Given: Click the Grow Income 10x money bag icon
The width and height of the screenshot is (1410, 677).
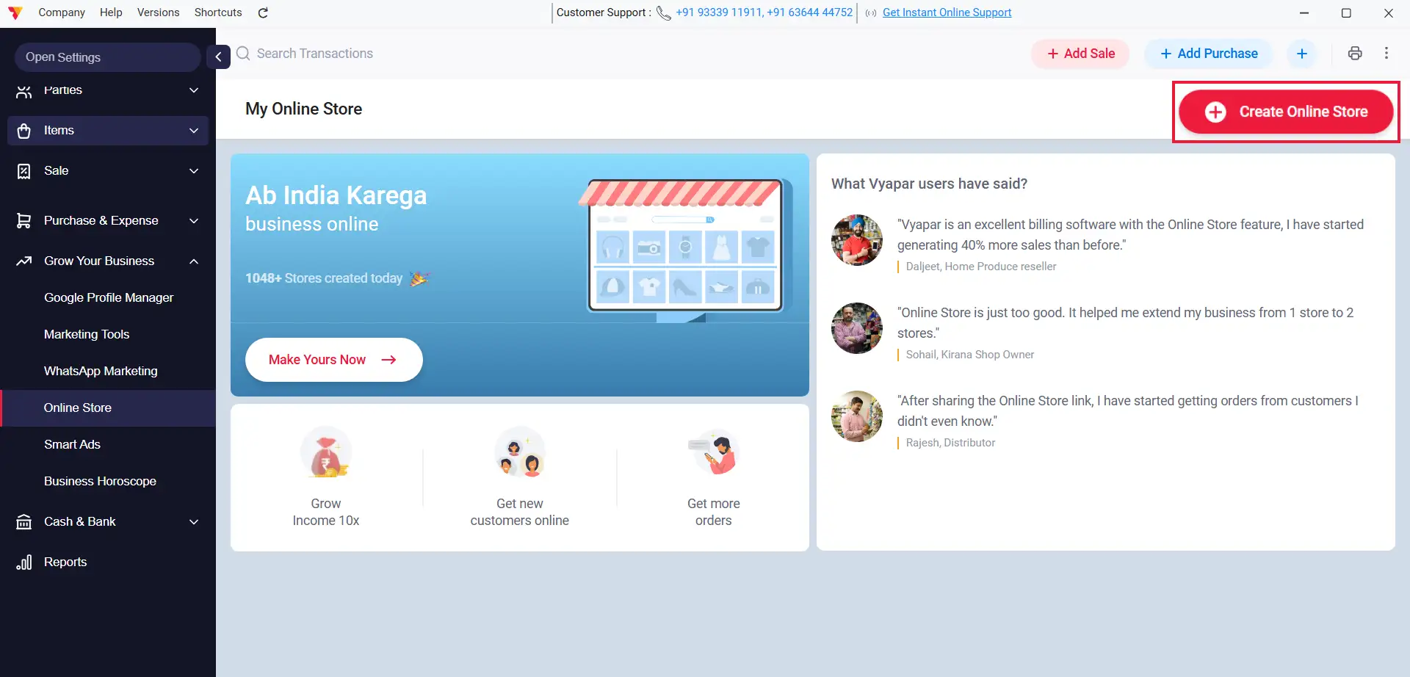Looking at the screenshot, I should [x=326, y=454].
